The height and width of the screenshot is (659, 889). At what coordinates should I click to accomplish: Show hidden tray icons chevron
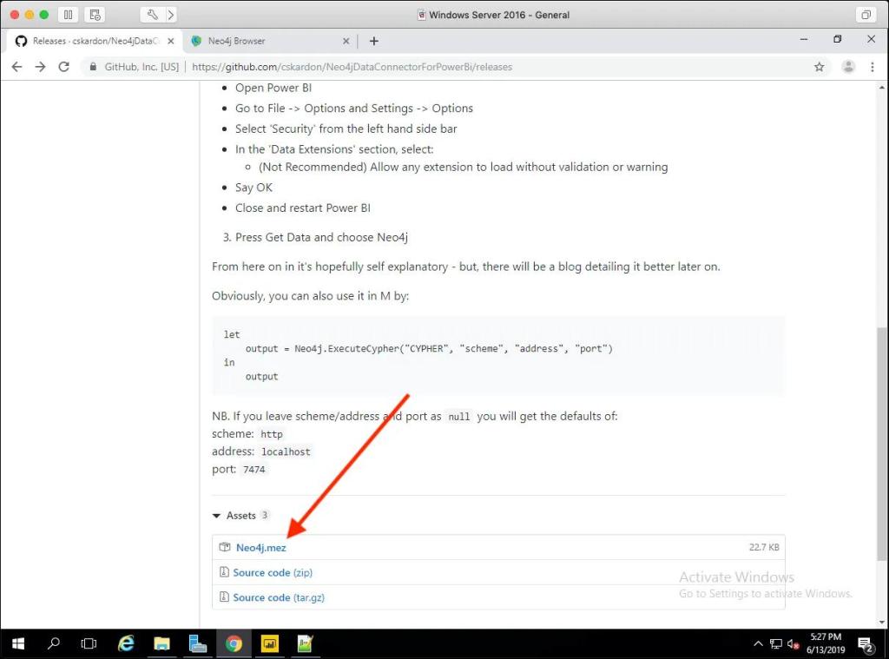click(x=758, y=643)
